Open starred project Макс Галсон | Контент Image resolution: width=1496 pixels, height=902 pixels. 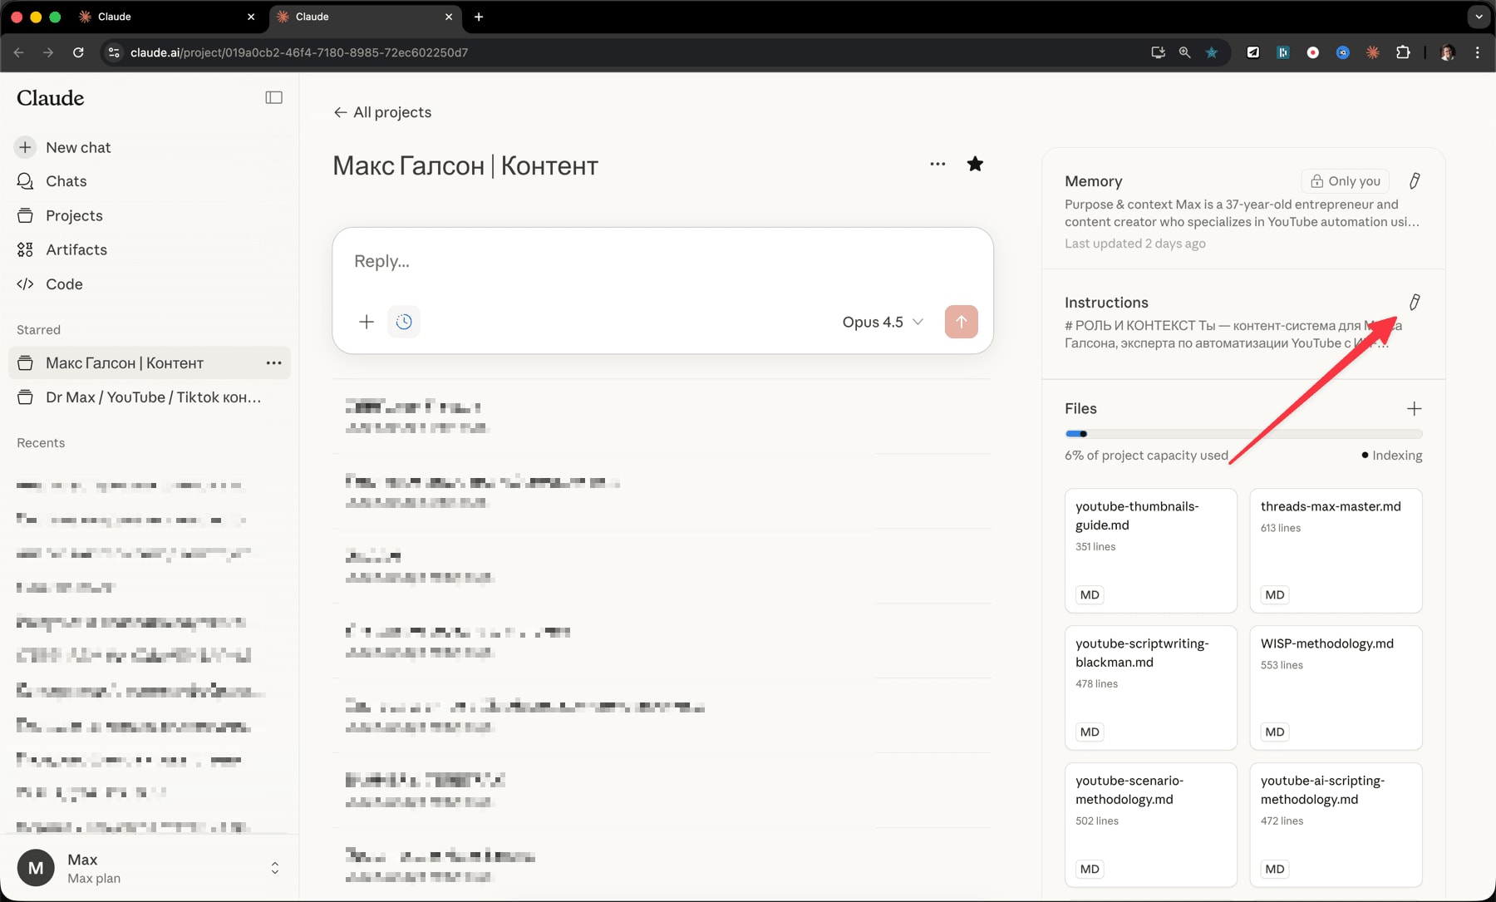point(125,363)
